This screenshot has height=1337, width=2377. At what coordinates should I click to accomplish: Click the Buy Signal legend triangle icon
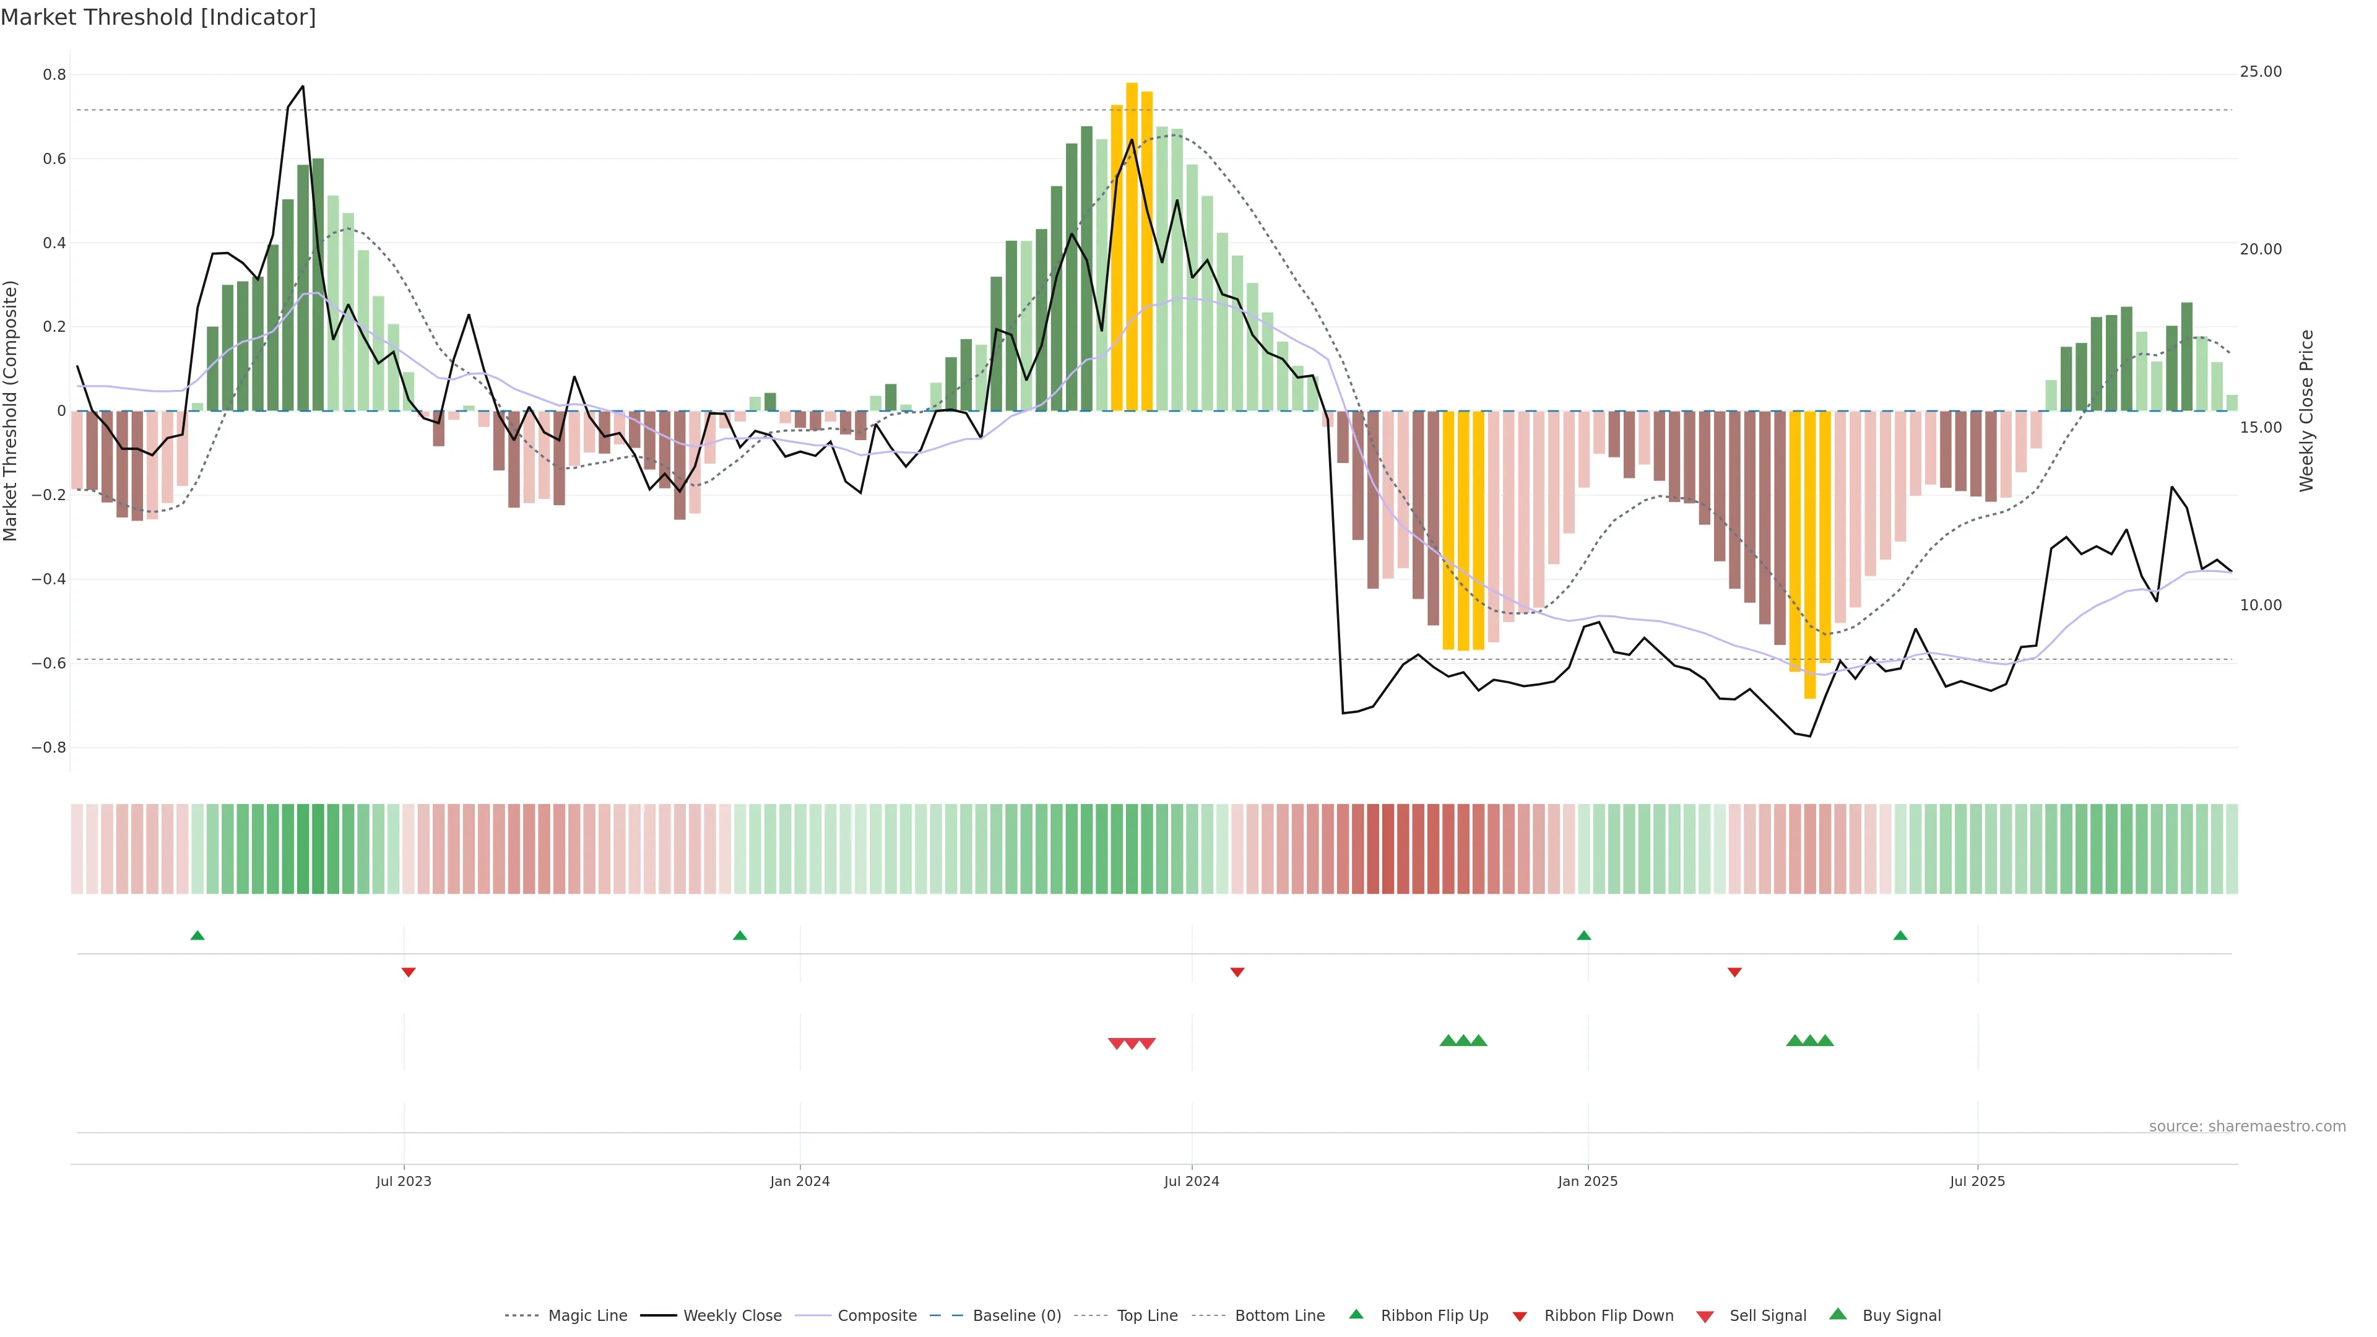pos(1838,1314)
